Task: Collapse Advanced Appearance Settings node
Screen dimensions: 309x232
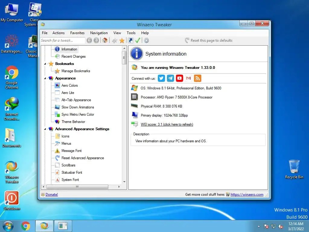Action: (45, 129)
